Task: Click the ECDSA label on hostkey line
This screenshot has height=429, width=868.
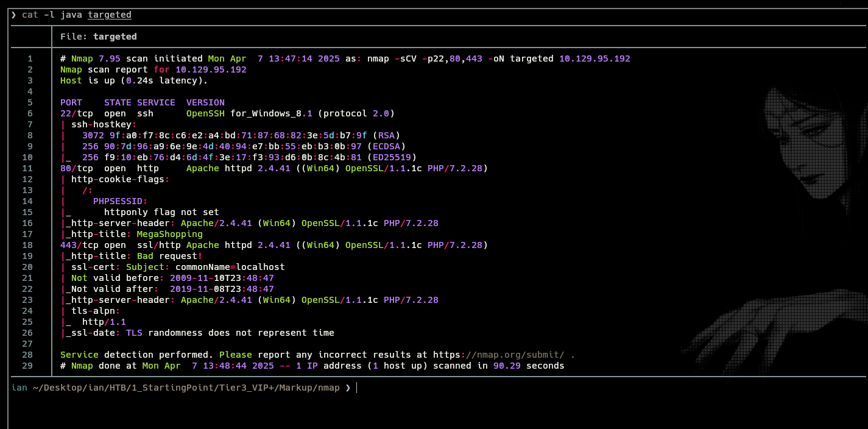Action: [386, 146]
